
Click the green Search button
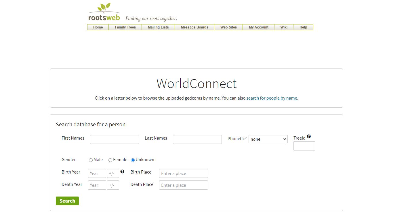pyautogui.click(x=67, y=201)
